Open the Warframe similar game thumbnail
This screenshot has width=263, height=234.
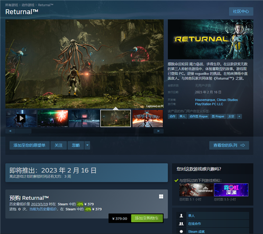pos(196,190)
